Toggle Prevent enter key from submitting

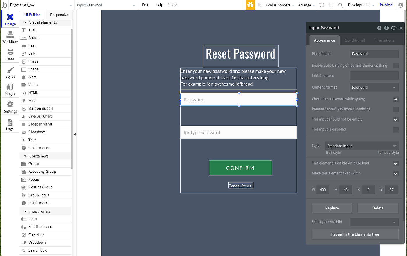click(396, 110)
